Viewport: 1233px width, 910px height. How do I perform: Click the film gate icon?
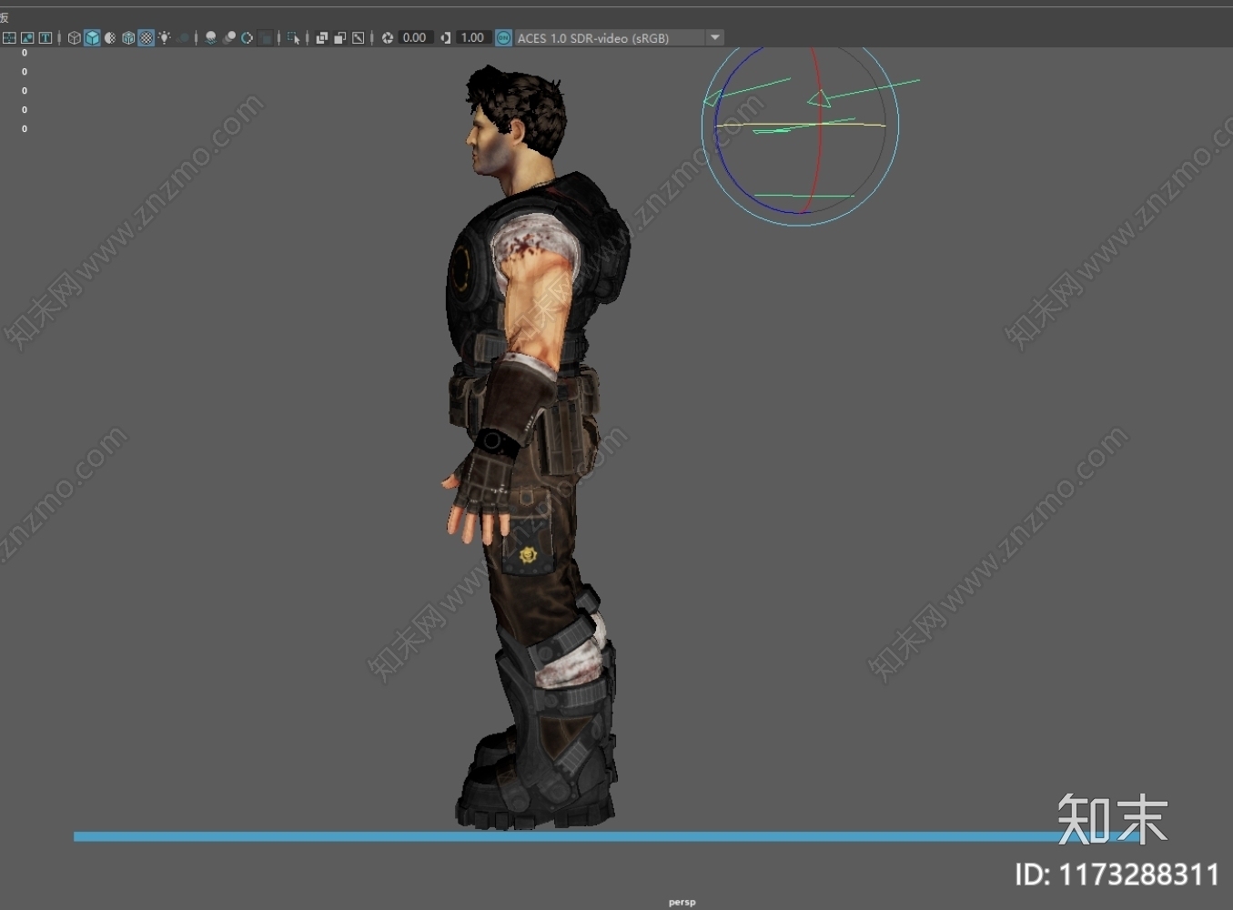pos(27,37)
